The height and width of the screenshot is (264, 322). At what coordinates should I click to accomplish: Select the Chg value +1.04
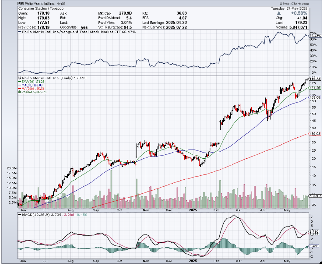click(302, 18)
